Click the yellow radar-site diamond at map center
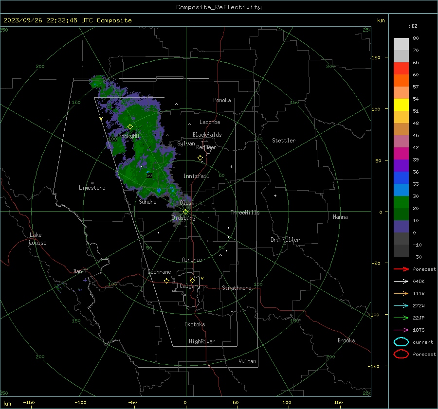Screen dimensions: 438x409 (185, 212)
